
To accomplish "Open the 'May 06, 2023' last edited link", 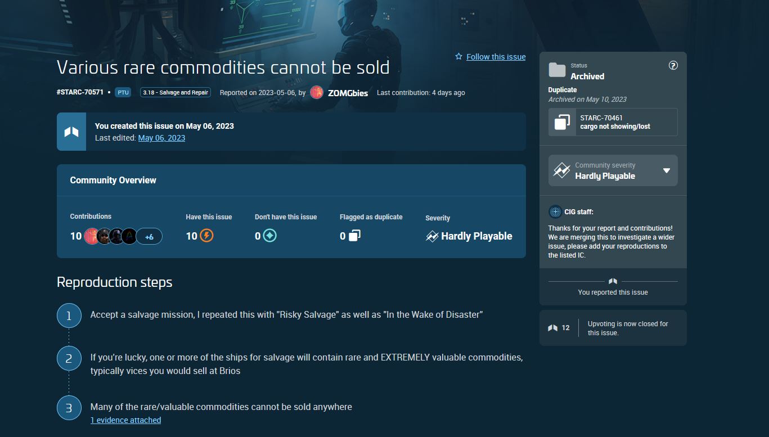I will click(x=161, y=138).
